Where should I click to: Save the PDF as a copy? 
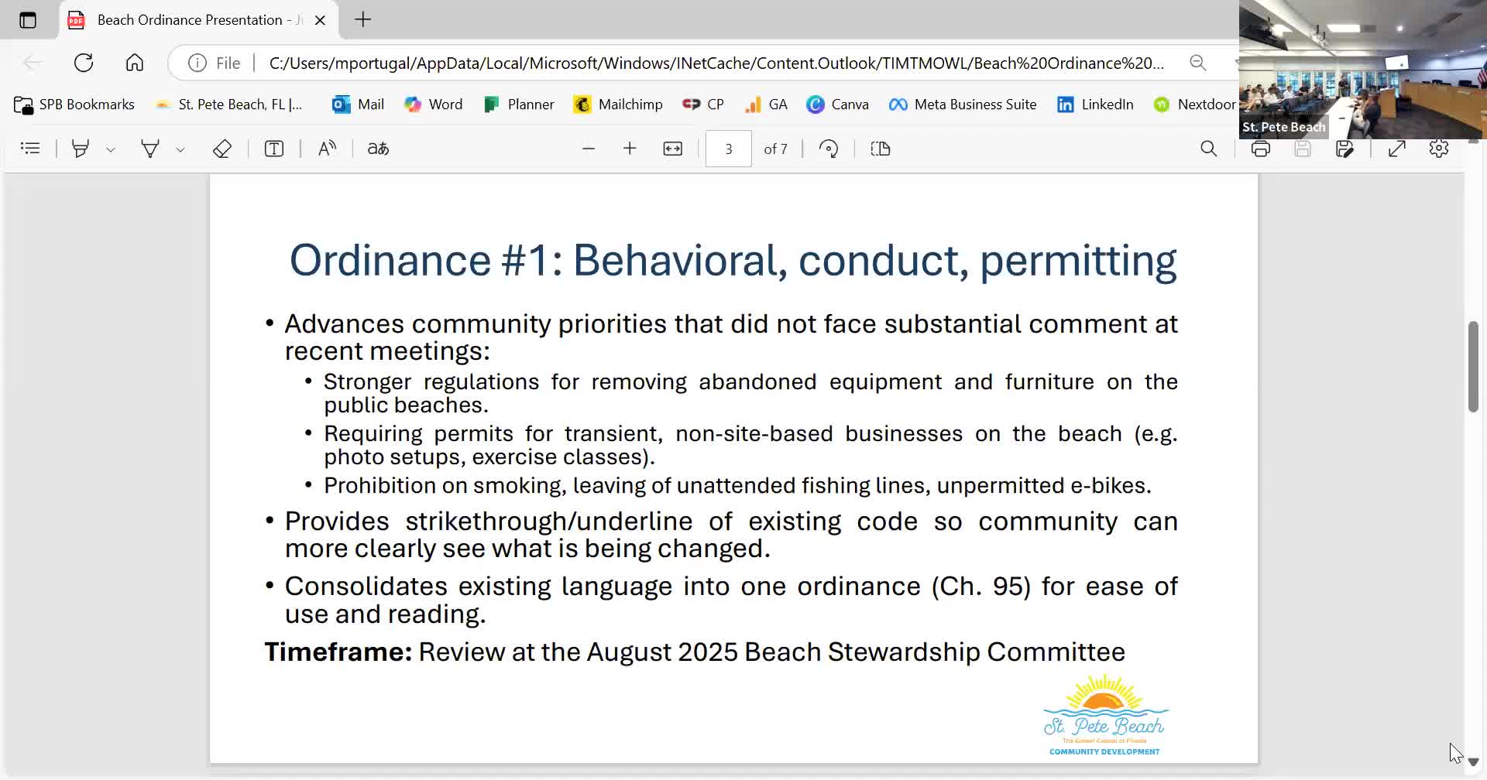tap(1345, 149)
